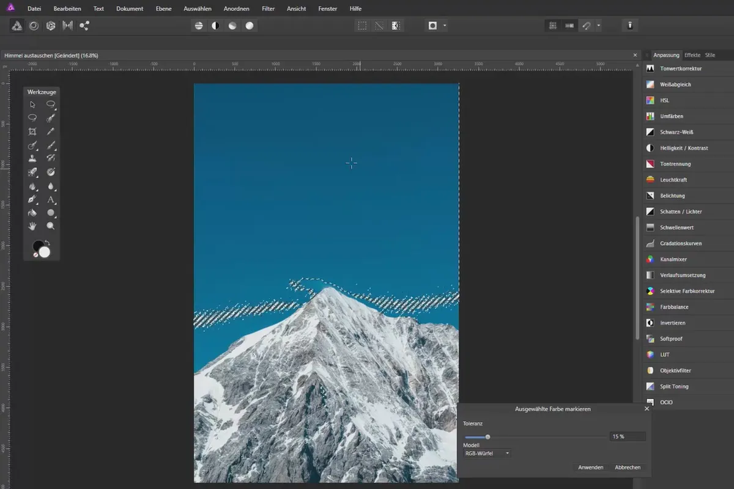
Task: Pick the Hand (view) tool
Action: 32,226
